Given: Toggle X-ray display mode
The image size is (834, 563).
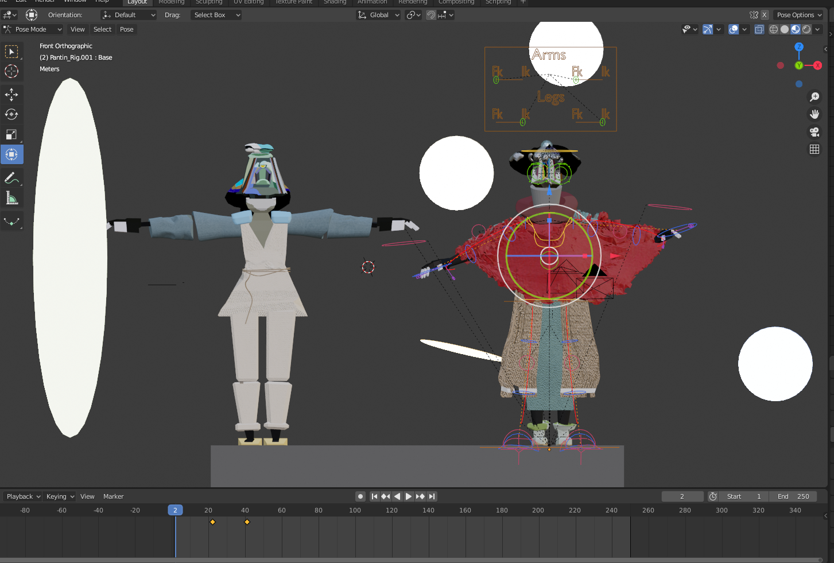Looking at the screenshot, I should [759, 29].
